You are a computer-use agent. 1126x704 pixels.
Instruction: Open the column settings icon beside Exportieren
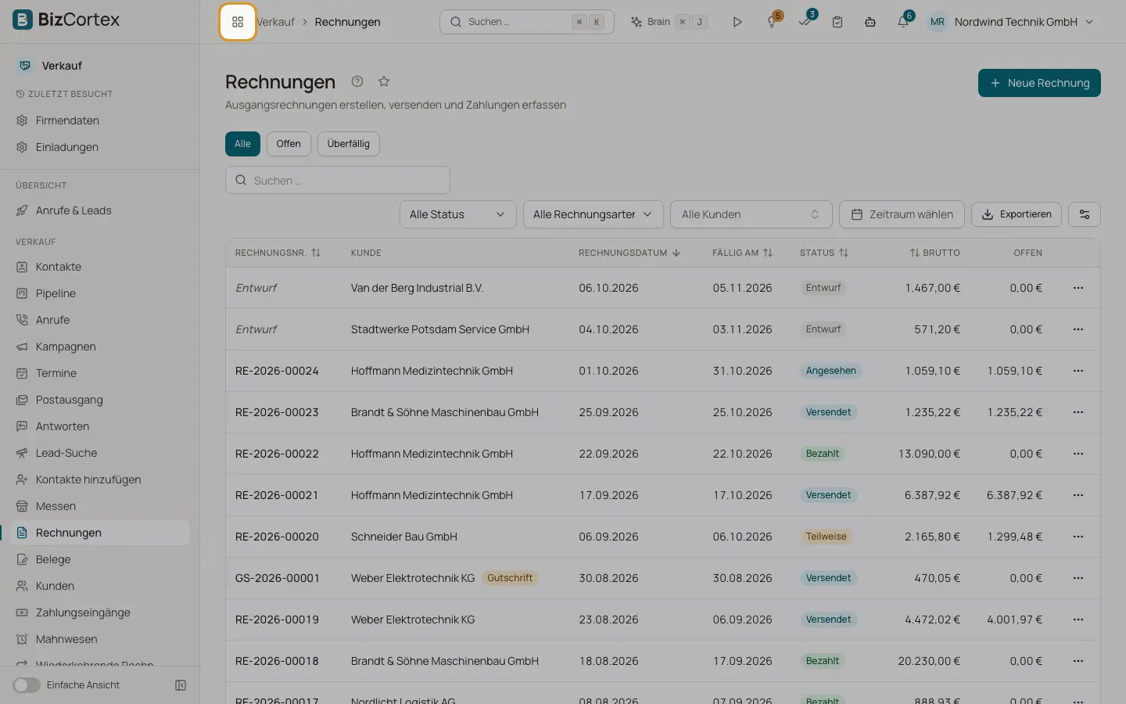[1085, 214]
